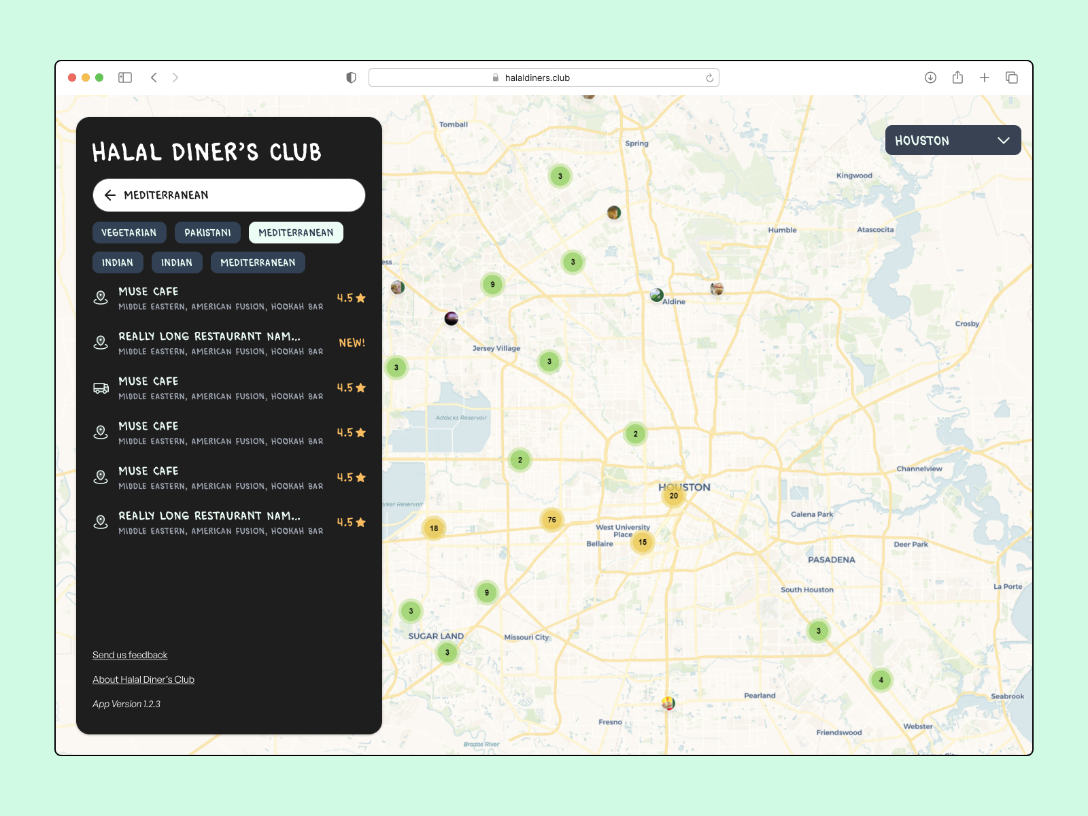Screen dimensions: 1088x816
Task: Click the back arrow in the Mediterranean search box
Action: tap(110, 195)
